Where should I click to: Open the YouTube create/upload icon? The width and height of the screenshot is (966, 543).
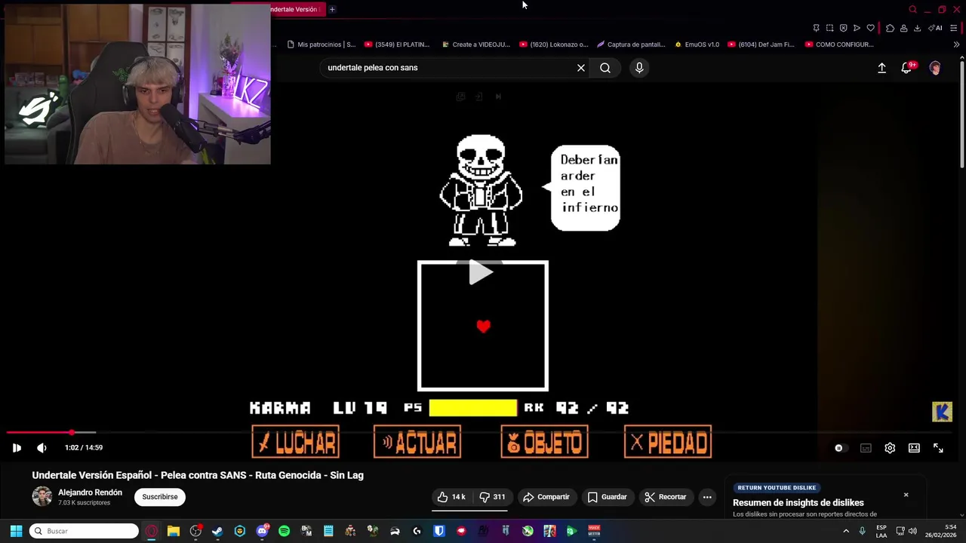pyautogui.click(x=881, y=68)
